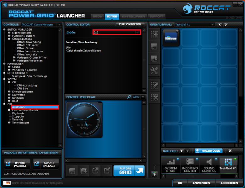Expand the Windows 7 Controls node
Viewport: 245px width, 188px height.
click(x=9, y=70)
